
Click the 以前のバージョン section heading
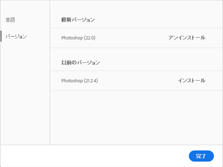point(80,63)
